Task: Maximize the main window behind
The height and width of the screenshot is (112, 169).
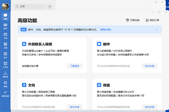Action: pyautogui.click(x=156, y=2)
